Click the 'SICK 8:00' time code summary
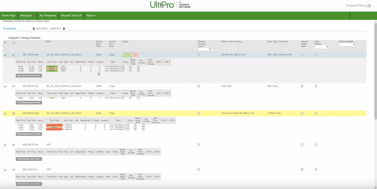Screen dimensions: 377x189 point(226,86)
